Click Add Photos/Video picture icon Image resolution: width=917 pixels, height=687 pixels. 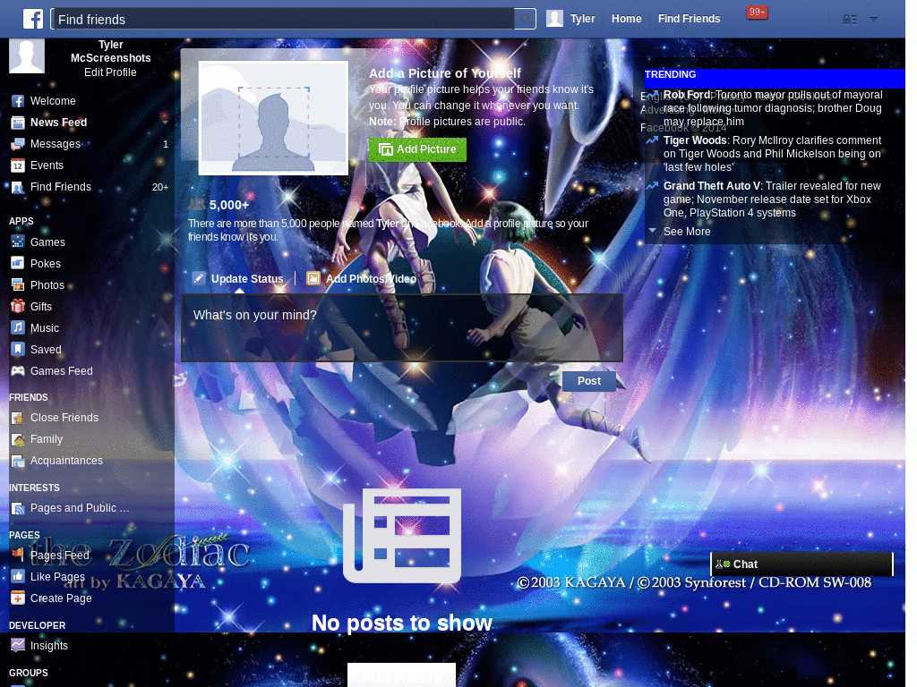[313, 279]
